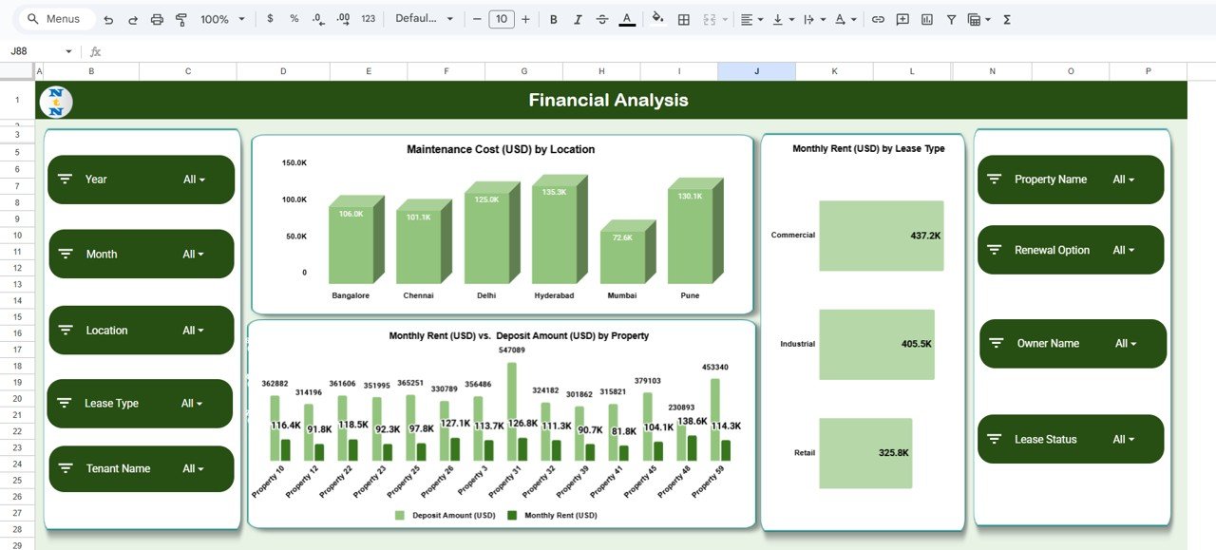Screen dimensions: 1216x550
Task: Toggle italic formatting
Action: 578,19
